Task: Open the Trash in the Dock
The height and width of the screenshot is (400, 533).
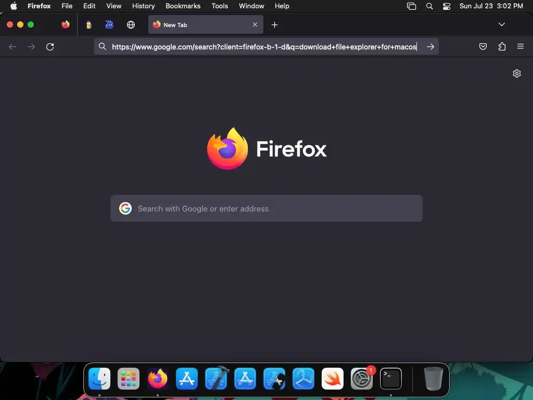Action: point(434,379)
